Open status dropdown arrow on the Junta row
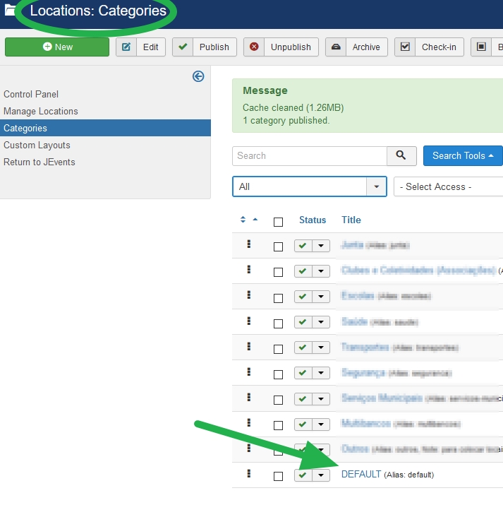503x505 pixels. point(321,246)
